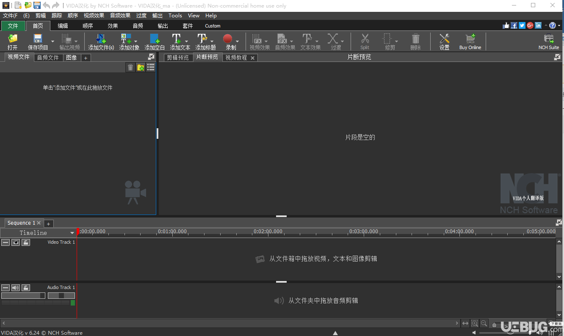564x336 pixels.
Task: Open the NCH Suite icon
Action: pos(549,39)
